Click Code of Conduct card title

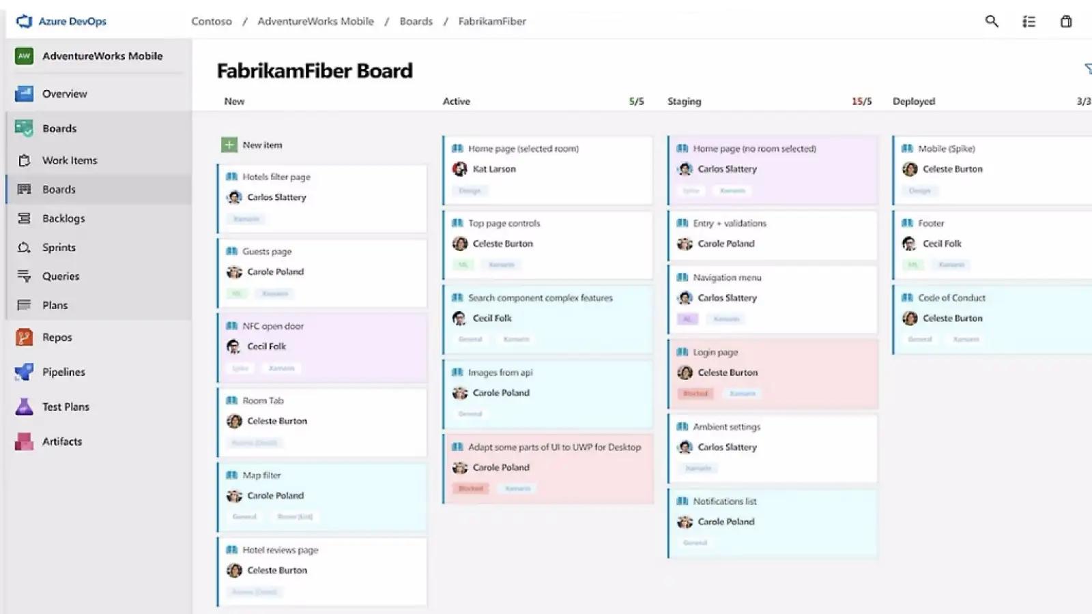point(951,298)
